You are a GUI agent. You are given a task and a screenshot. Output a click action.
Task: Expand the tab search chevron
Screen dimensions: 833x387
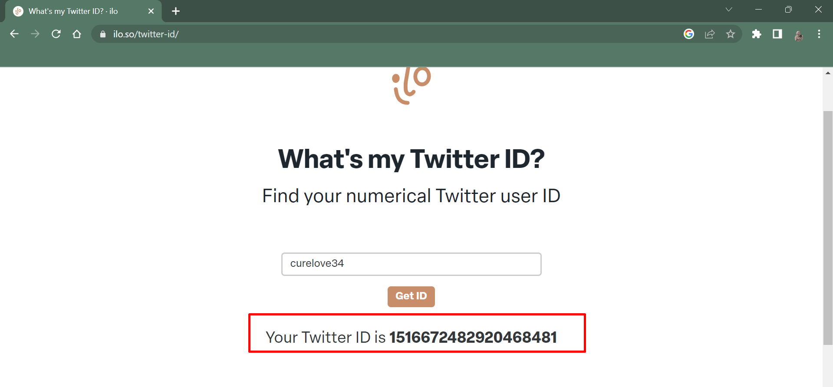click(x=729, y=10)
